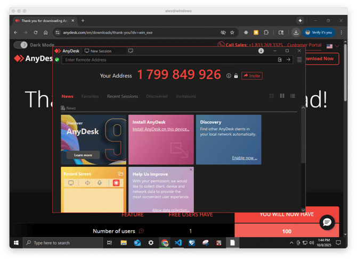Open a new browser tab
The image size is (357, 260).
coord(83,21)
